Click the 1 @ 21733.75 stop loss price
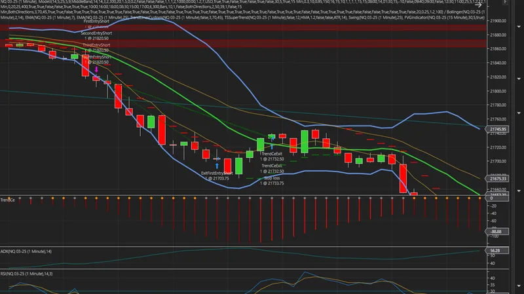 pyautogui.click(x=272, y=183)
